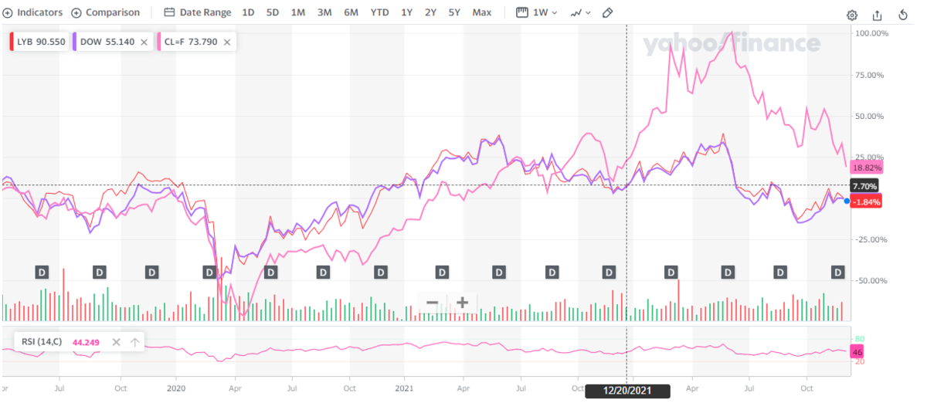Viewport: 927px width, 403px height.
Task: Choose the 6M time range
Action: tap(351, 13)
